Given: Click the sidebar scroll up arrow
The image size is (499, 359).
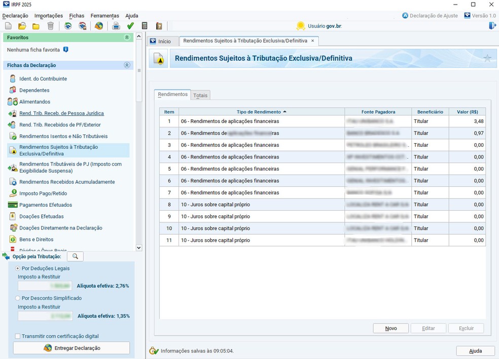Looking at the screenshot, I should [139, 37].
